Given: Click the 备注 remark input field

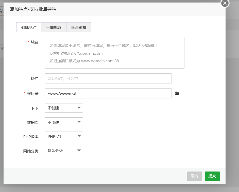Looking at the screenshot, I should pos(108,78).
